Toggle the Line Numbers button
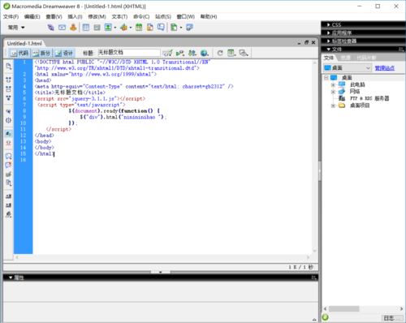 (9, 134)
